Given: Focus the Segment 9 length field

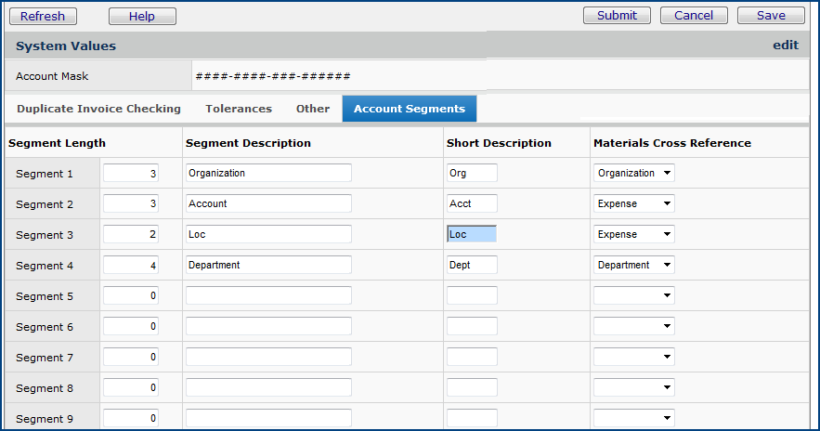Looking at the screenshot, I should (x=131, y=418).
